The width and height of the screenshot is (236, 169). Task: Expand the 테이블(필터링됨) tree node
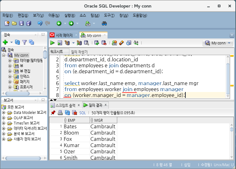coord(10,61)
